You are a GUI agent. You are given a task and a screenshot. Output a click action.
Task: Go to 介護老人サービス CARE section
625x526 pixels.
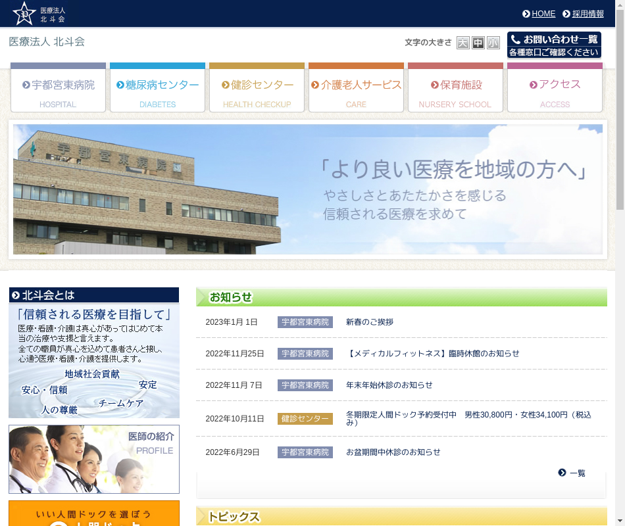click(x=356, y=88)
